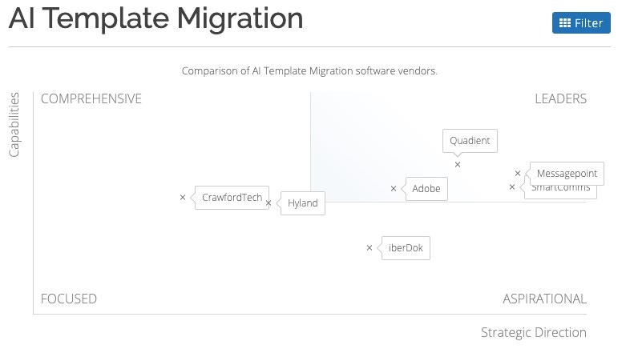The height and width of the screenshot is (357, 634).
Task: Click the LEADERS quadrant heading
Action: (x=560, y=99)
